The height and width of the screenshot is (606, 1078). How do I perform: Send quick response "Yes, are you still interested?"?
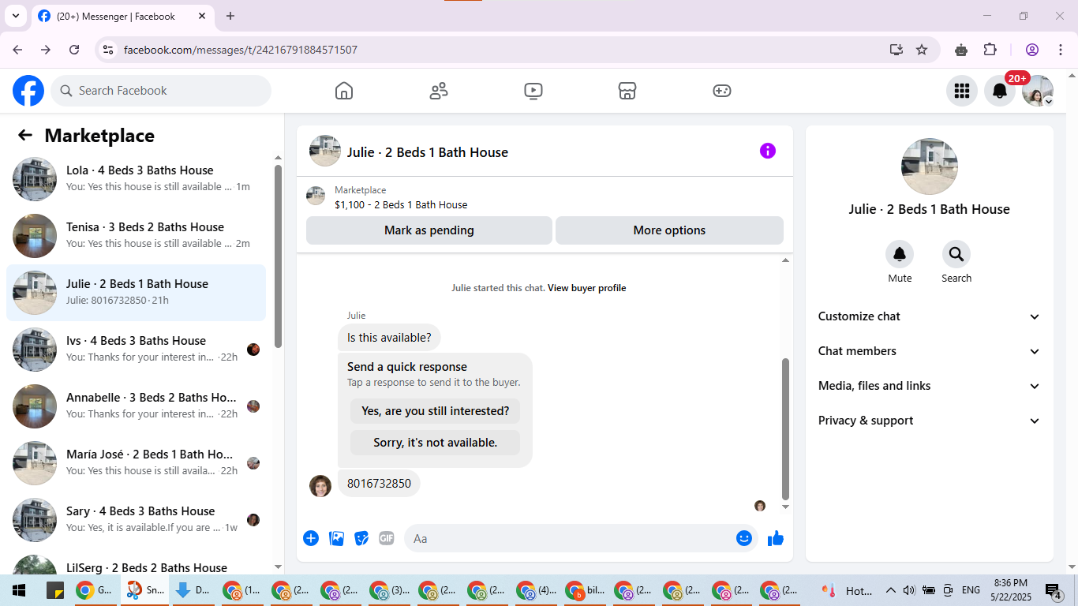pos(436,411)
